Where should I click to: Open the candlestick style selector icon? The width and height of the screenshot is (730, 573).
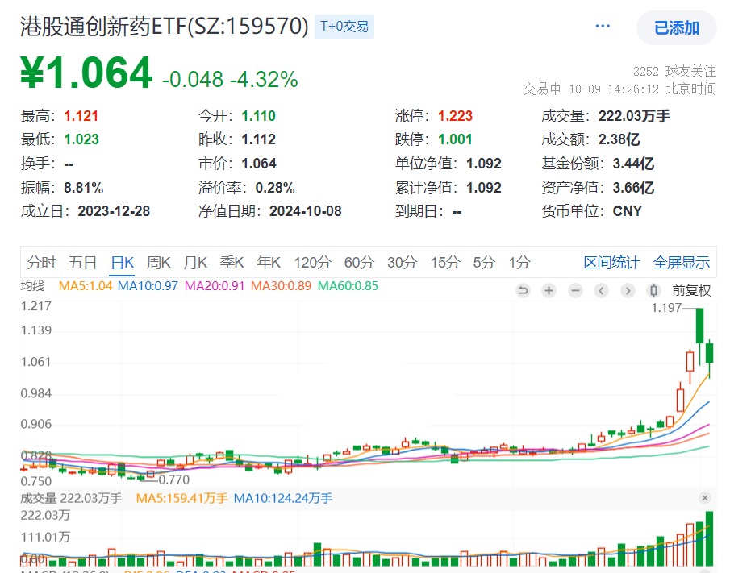(x=654, y=291)
